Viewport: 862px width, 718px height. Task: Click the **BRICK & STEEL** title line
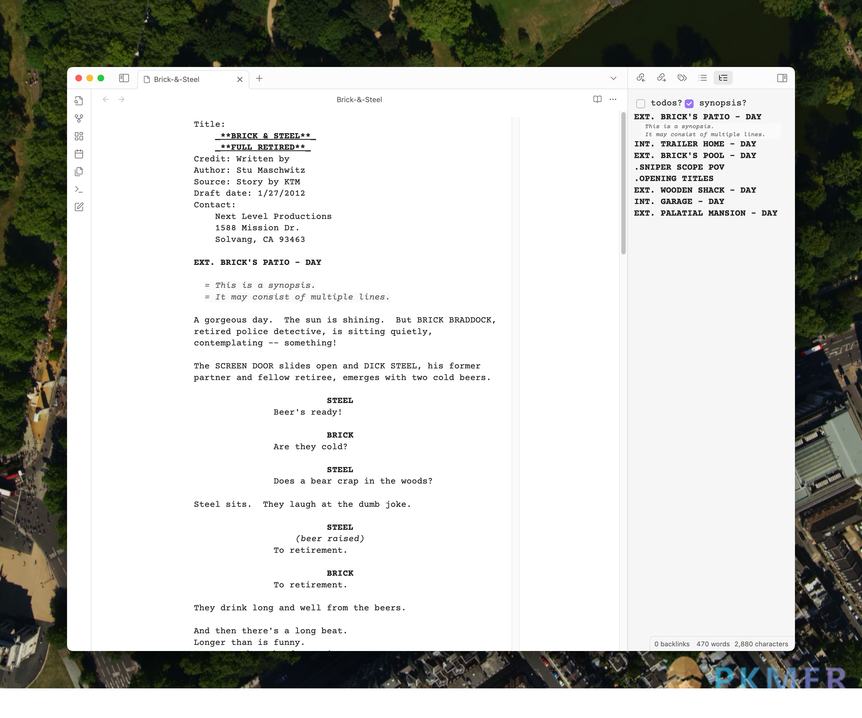click(x=265, y=136)
